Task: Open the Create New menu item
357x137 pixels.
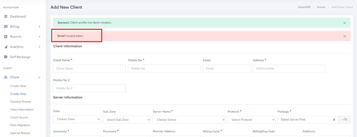Action: (x=18, y=86)
